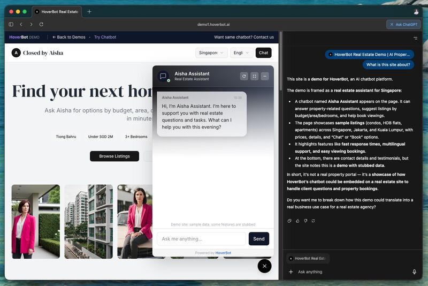Close the Ask ChatGPT sidebar button

403,24
